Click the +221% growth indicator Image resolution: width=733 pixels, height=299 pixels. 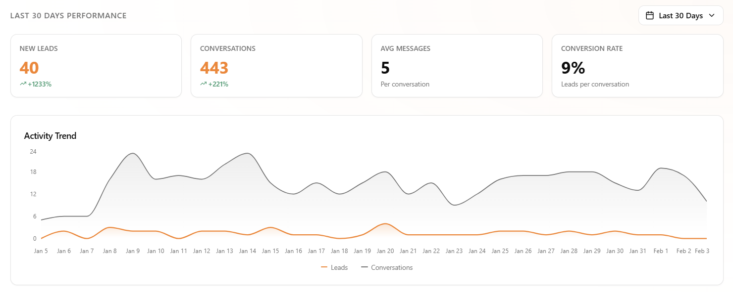pos(217,84)
